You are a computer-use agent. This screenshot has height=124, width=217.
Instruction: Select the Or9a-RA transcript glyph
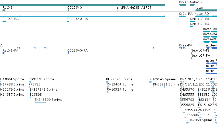[182, 16]
